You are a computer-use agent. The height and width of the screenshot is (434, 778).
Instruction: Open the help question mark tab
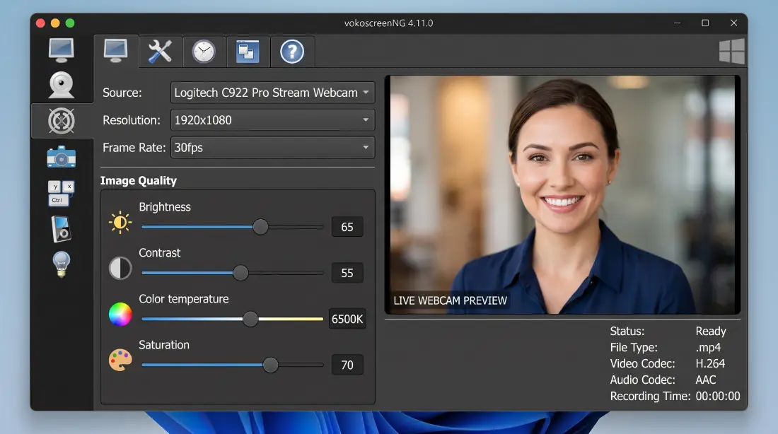[x=291, y=51]
